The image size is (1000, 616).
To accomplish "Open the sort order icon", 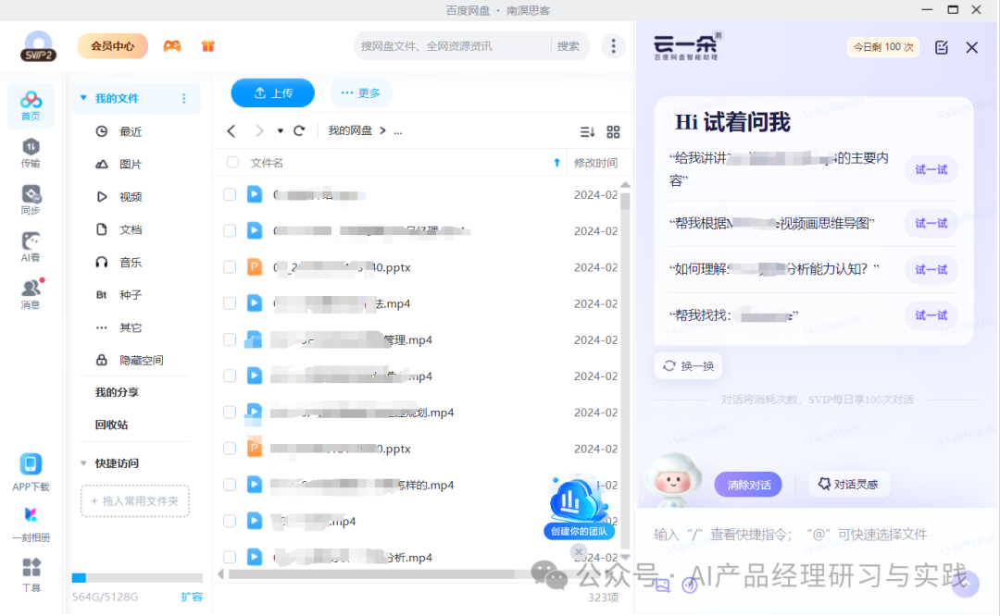I will [x=587, y=132].
